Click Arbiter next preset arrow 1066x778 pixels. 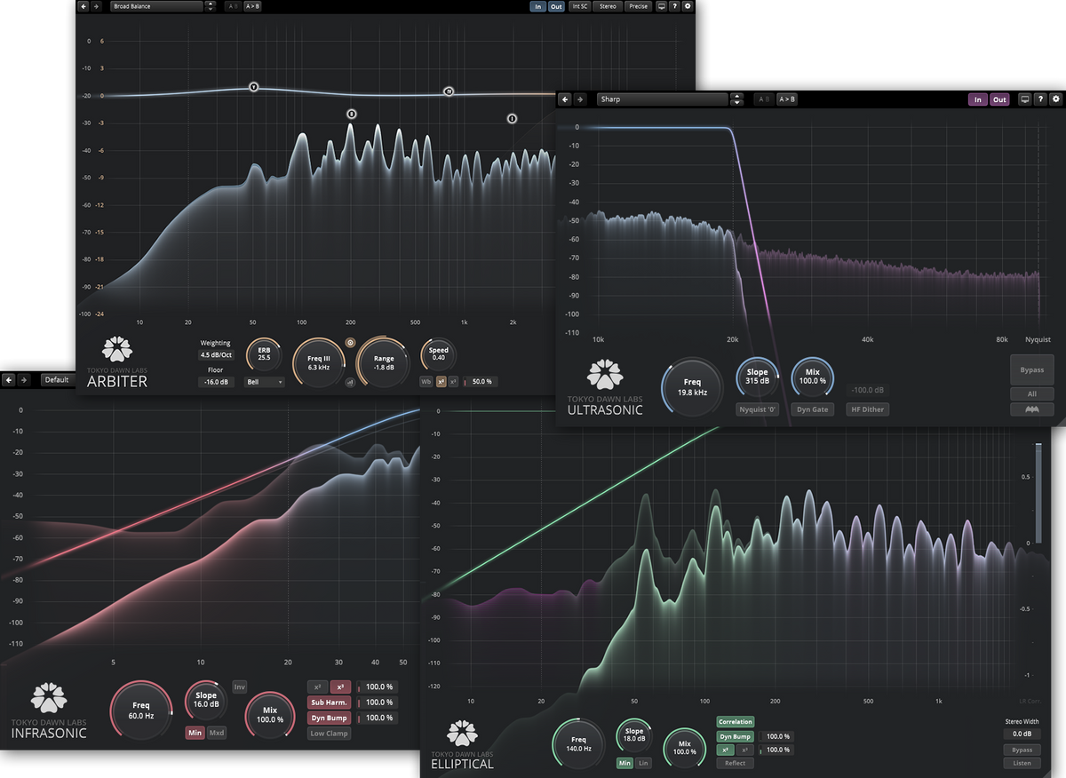[x=96, y=6]
